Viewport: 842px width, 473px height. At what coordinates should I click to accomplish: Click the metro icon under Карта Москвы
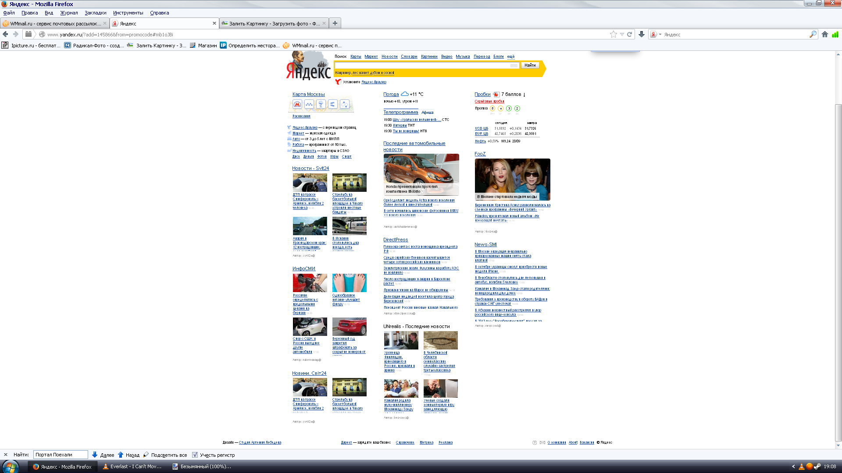[297, 104]
